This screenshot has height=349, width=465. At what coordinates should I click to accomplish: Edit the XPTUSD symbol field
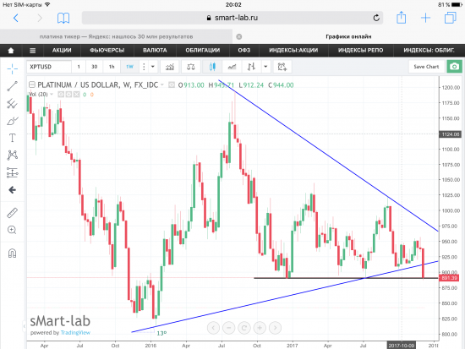pyautogui.click(x=49, y=67)
